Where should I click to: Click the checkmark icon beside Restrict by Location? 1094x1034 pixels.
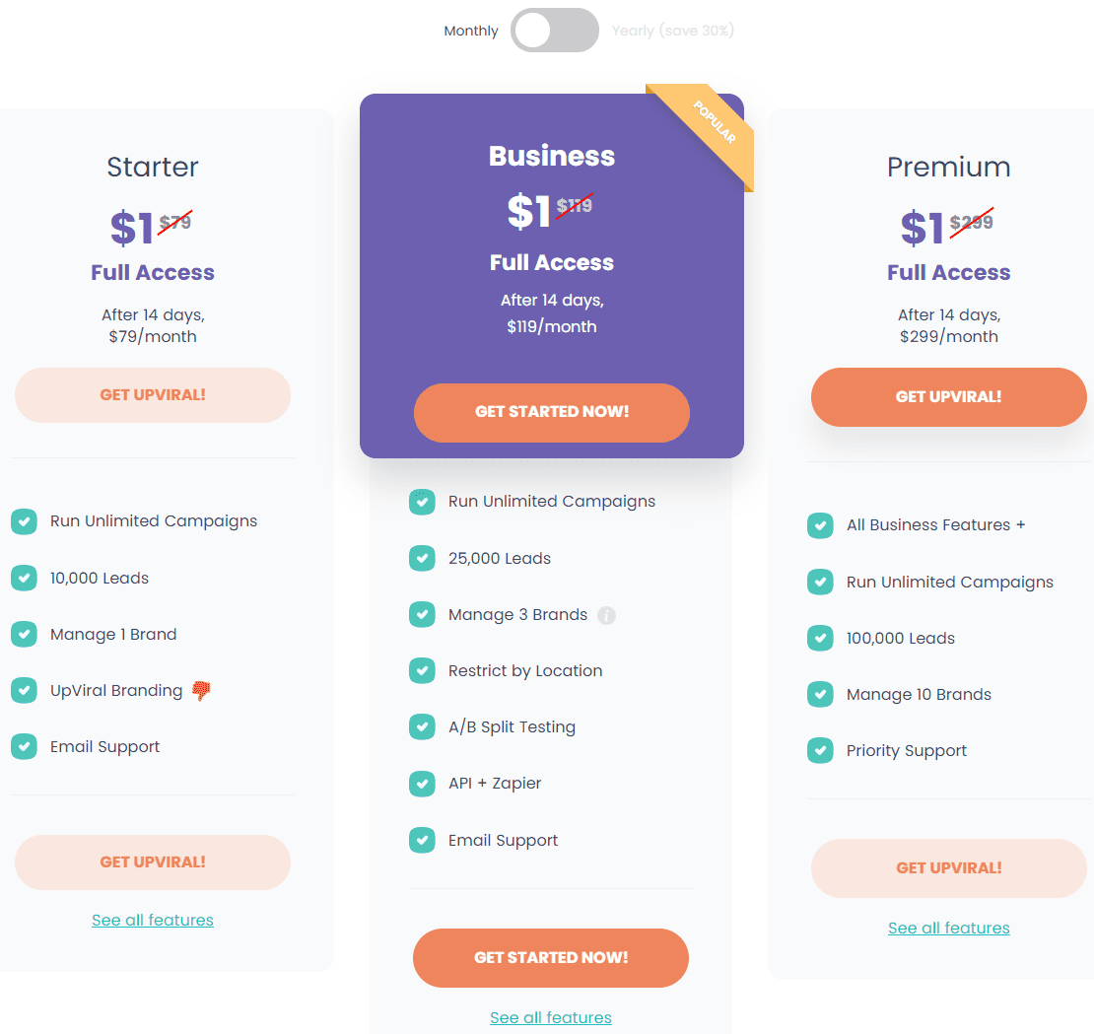(422, 670)
